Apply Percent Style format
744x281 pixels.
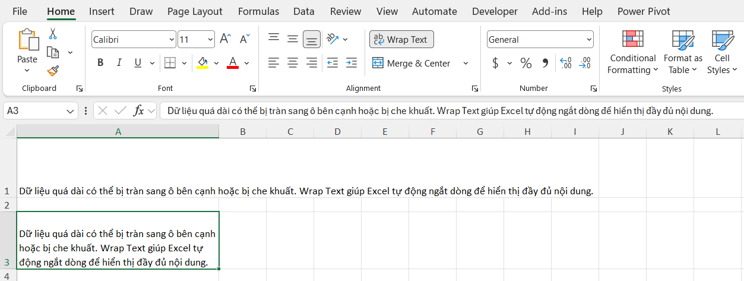tap(526, 63)
